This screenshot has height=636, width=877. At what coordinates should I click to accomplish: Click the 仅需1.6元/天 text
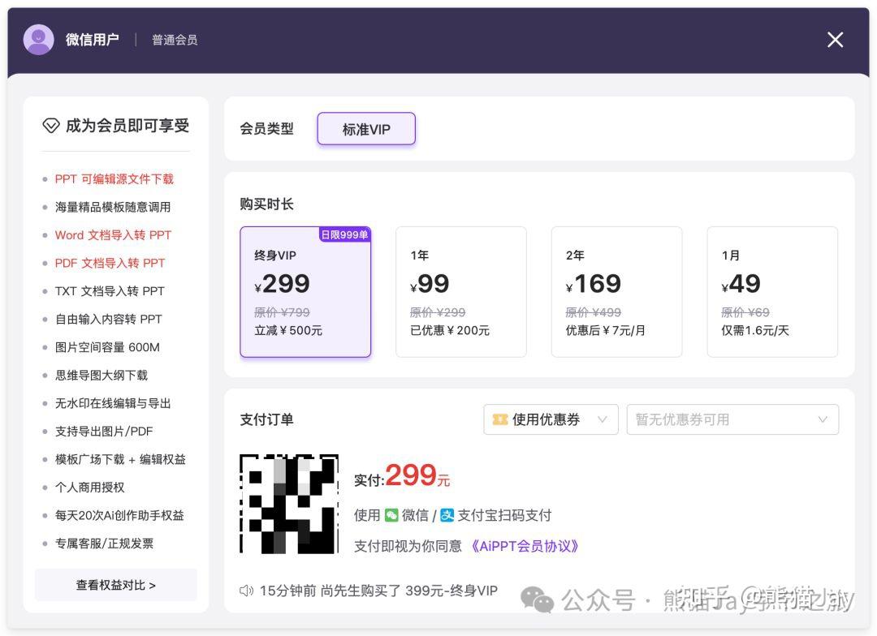coord(755,330)
